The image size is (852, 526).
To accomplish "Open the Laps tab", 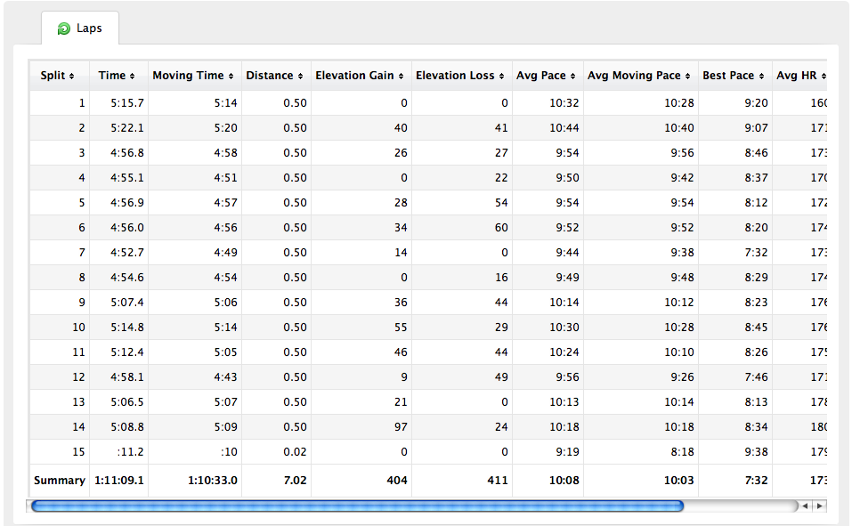I will tap(80, 28).
